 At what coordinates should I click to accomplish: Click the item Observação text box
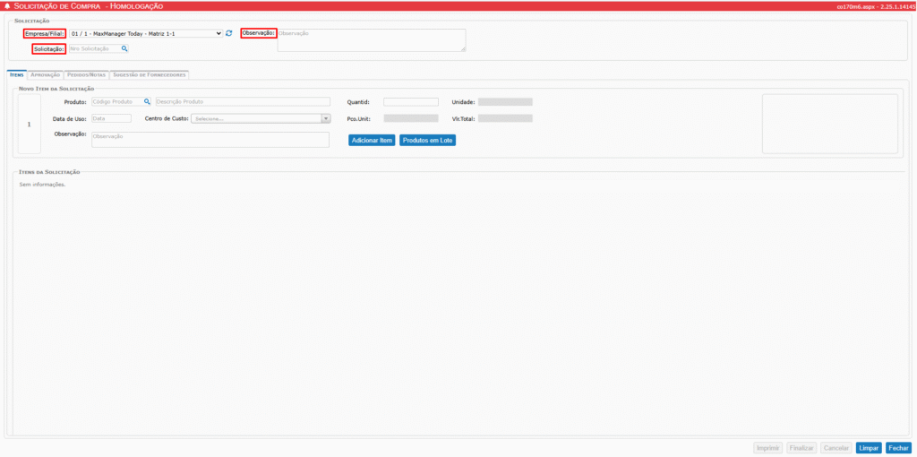pos(210,139)
